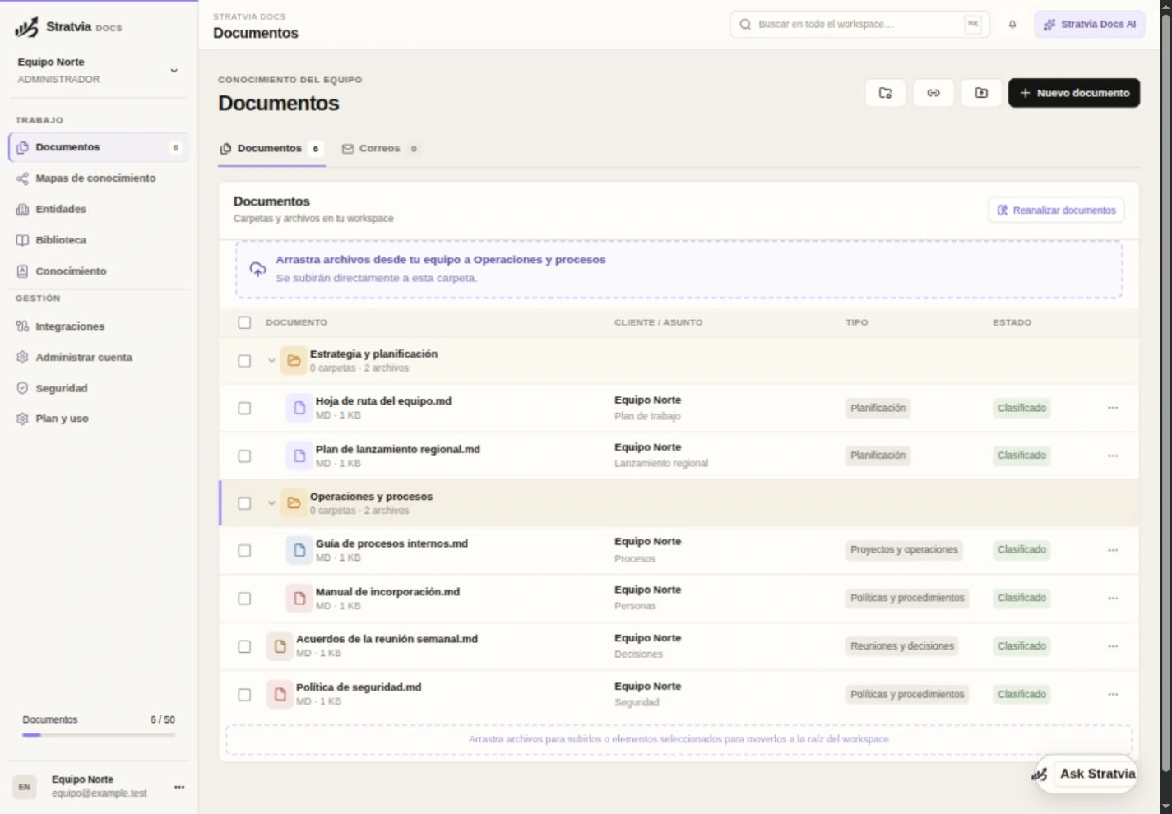This screenshot has width=1172, height=814.
Task: Open the Stratvia Docs AI button
Action: tap(1090, 25)
